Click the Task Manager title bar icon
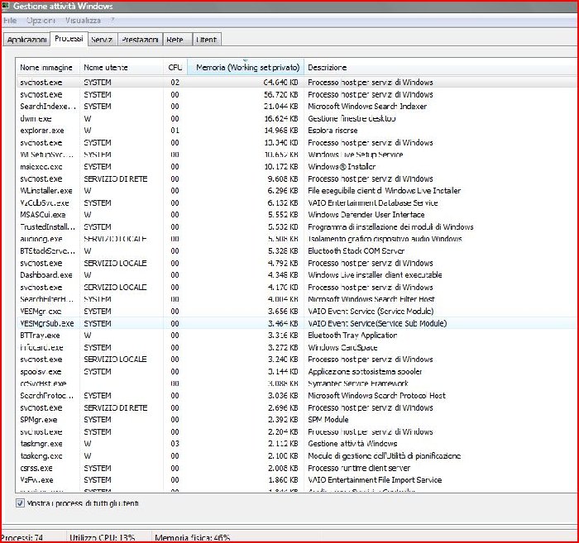The height and width of the screenshot is (543, 579). tap(5, 6)
